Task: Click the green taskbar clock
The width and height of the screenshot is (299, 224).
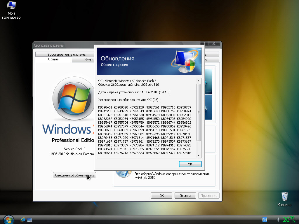Action: [289, 220]
